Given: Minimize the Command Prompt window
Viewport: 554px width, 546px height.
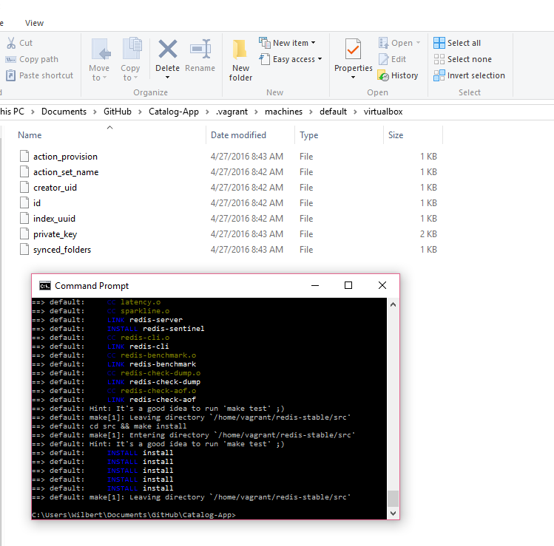Looking at the screenshot, I should click(x=315, y=285).
